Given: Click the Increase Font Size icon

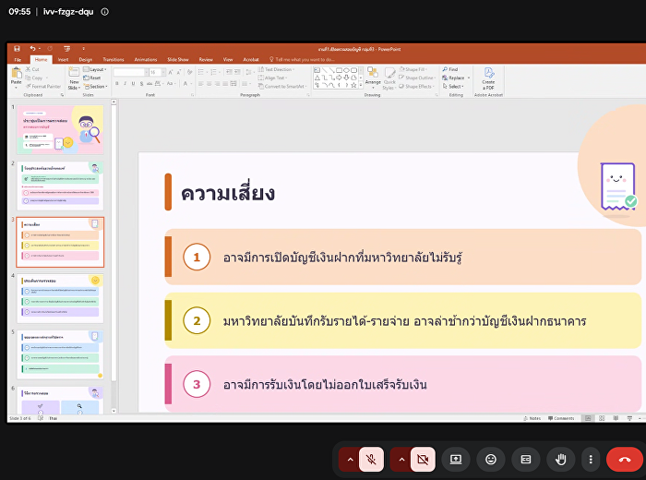Looking at the screenshot, I should pyautogui.click(x=171, y=72).
